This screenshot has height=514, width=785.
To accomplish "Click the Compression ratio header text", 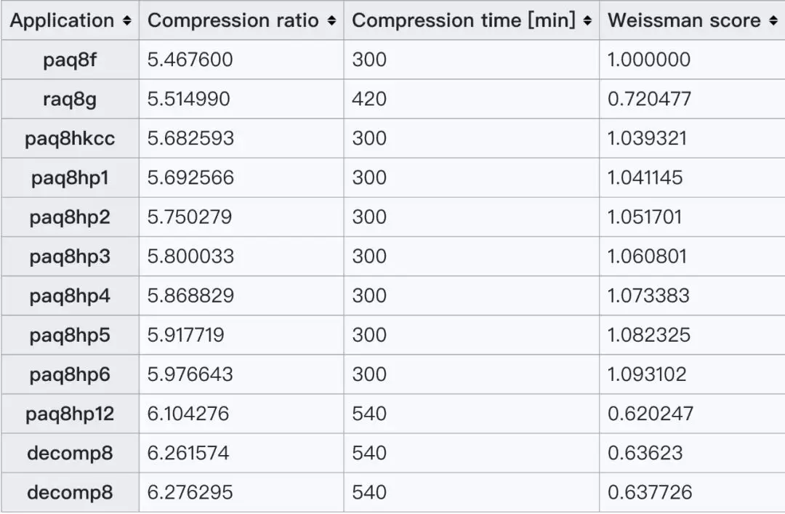I will (x=233, y=20).
